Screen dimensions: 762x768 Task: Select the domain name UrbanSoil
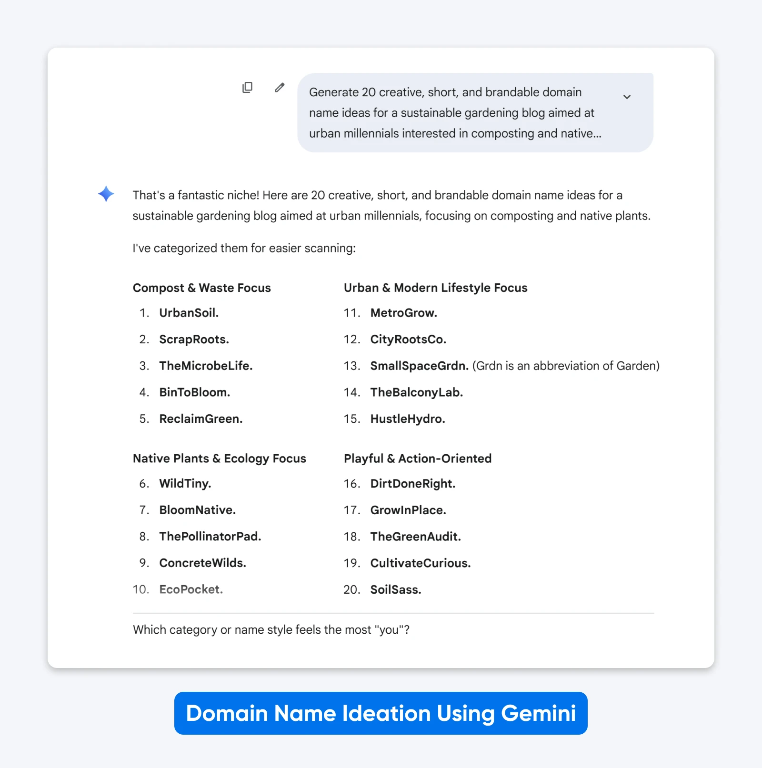tap(189, 313)
